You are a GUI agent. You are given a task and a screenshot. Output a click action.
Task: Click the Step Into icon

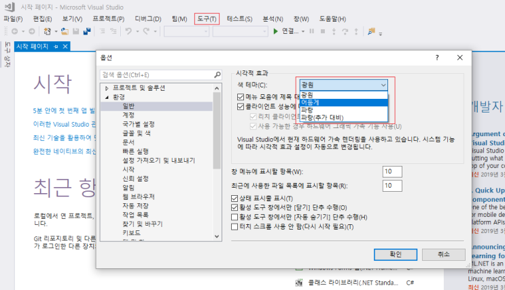pyautogui.click(x=334, y=31)
